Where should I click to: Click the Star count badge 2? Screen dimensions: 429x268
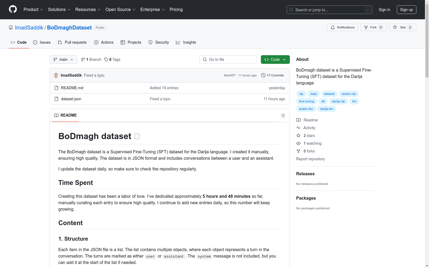410,27
